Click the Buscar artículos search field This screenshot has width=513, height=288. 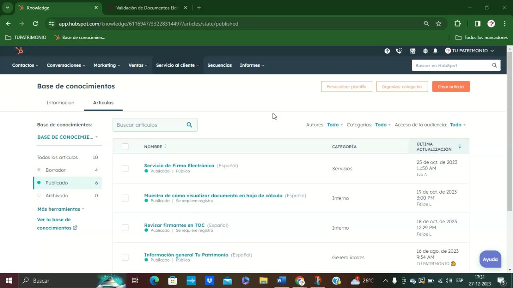point(155,125)
